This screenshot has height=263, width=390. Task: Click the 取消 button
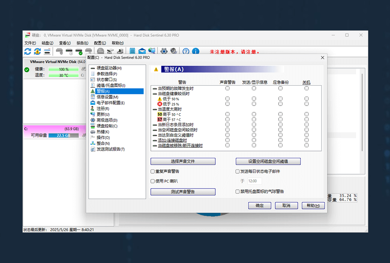(x=286, y=206)
